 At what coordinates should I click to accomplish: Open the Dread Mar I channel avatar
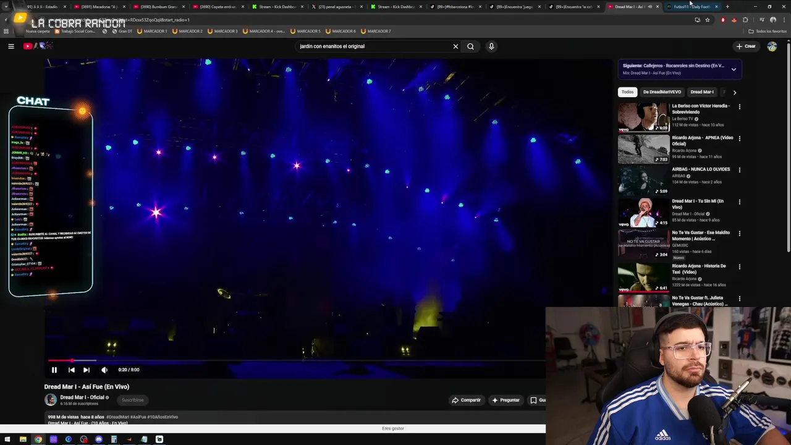pos(51,400)
